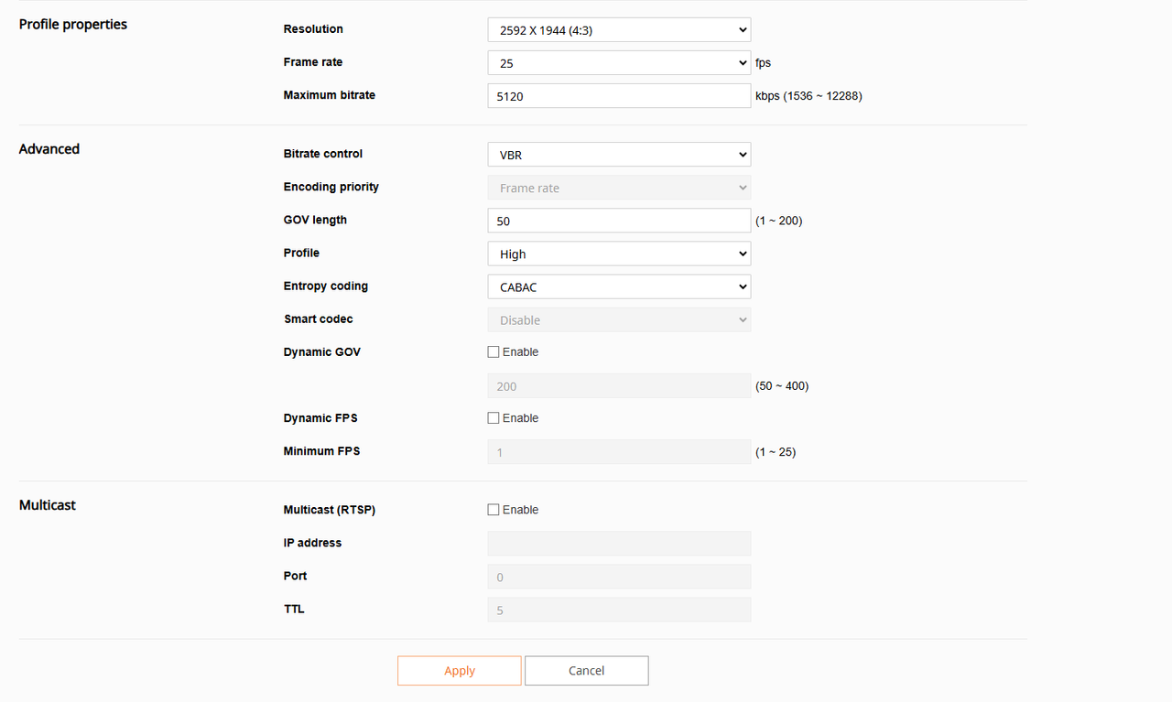Click the disabled Encoding priority dropdown
Screen dimensions: 1172x702
click(x=619, y=188)
